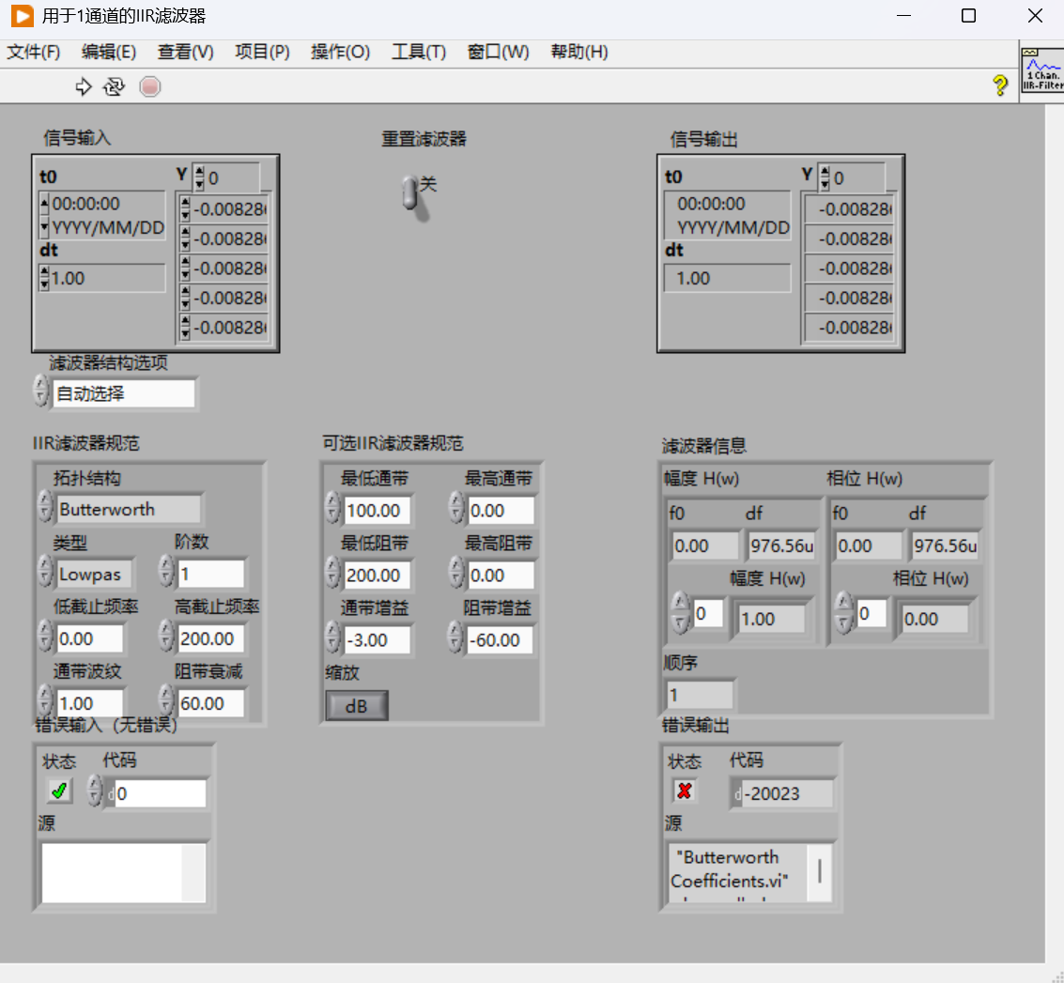This screenshot has height=983, width=1064.
Task: Open the 滤波器结构选项 自动选择 dropdown
Action: click(124, 393)
